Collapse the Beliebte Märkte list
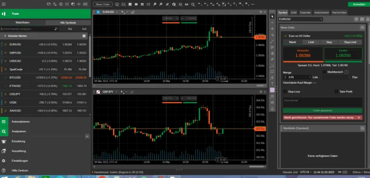Screen dimensions: 370x178 pyautogui.click(x=5, y=36)
